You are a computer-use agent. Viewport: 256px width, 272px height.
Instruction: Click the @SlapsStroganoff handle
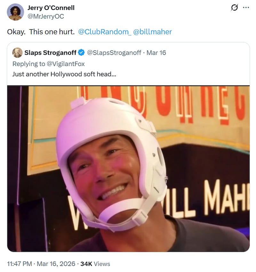pyautogui.click(x=114, y=52)
